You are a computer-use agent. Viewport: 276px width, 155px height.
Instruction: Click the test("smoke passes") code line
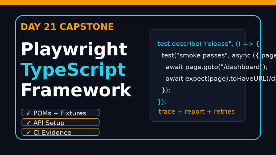[x=218, y=55]
